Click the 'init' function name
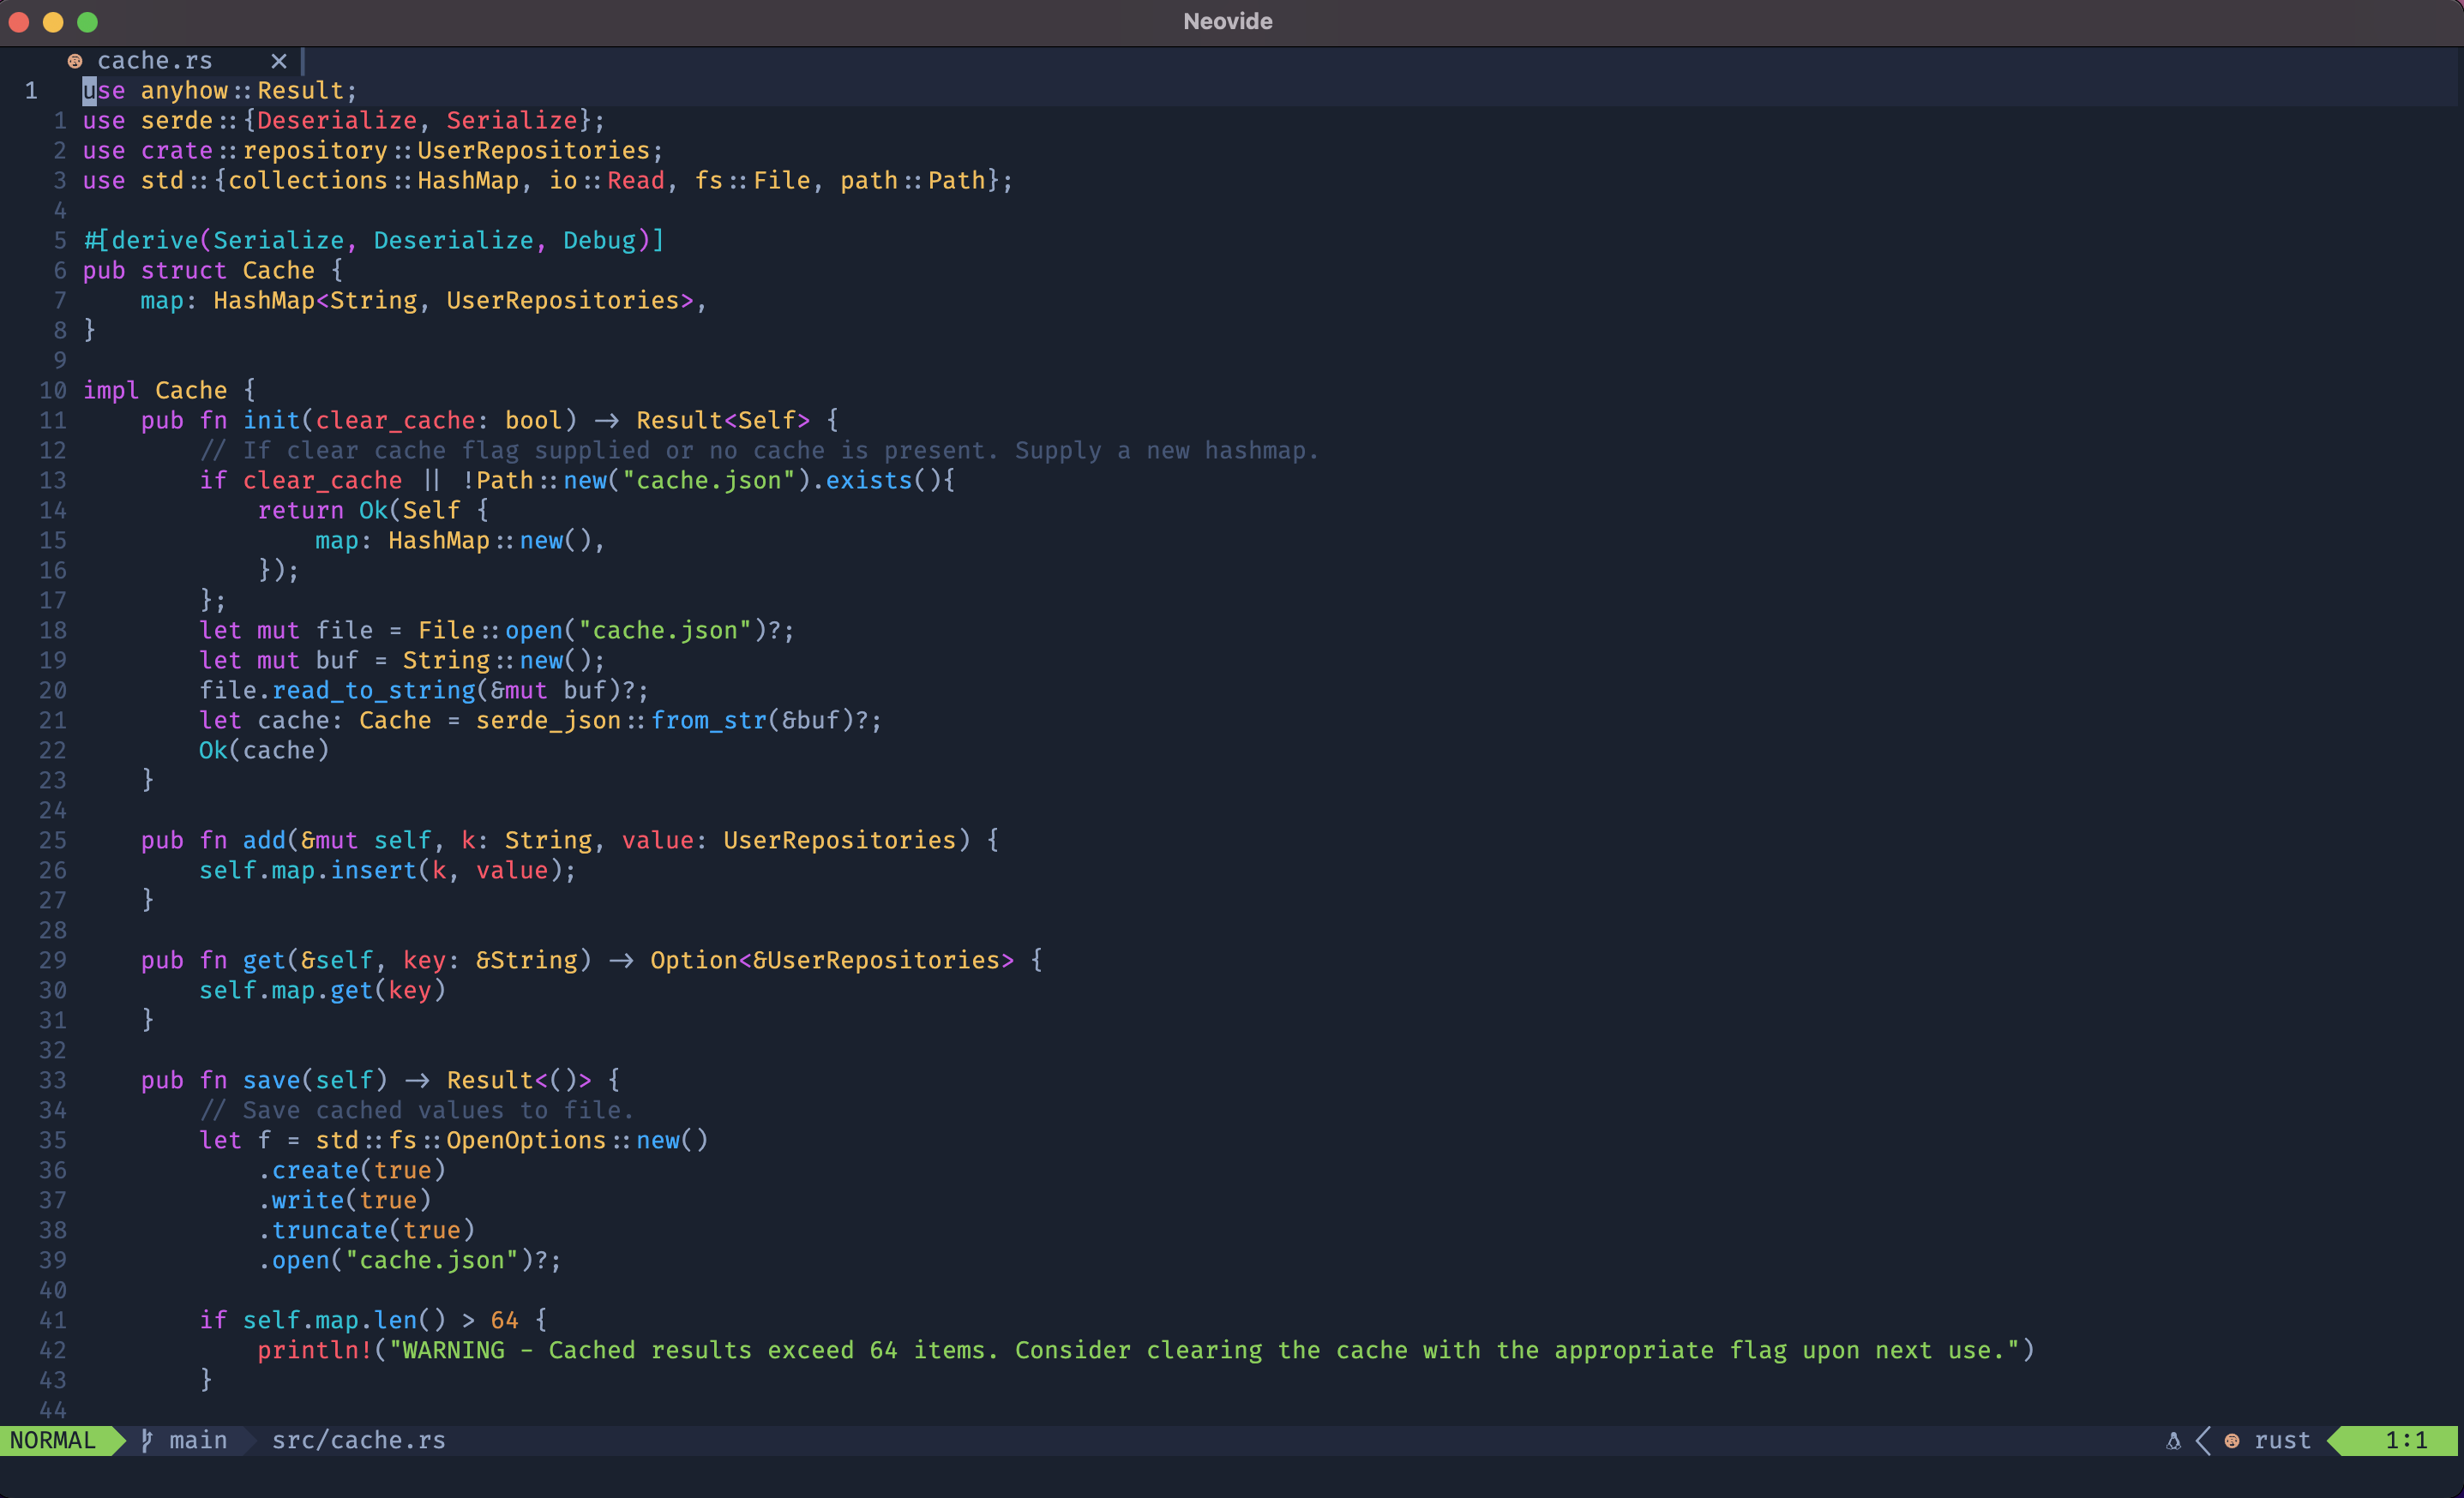The image size is (2464, 1498). click(x=271, y=421)
